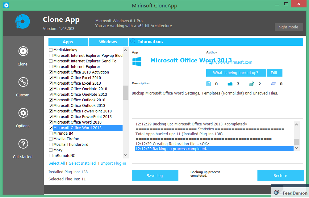Check the Mozilla Firefox checkbox
The height and width of the screenshot is (198, 309).
51,139
